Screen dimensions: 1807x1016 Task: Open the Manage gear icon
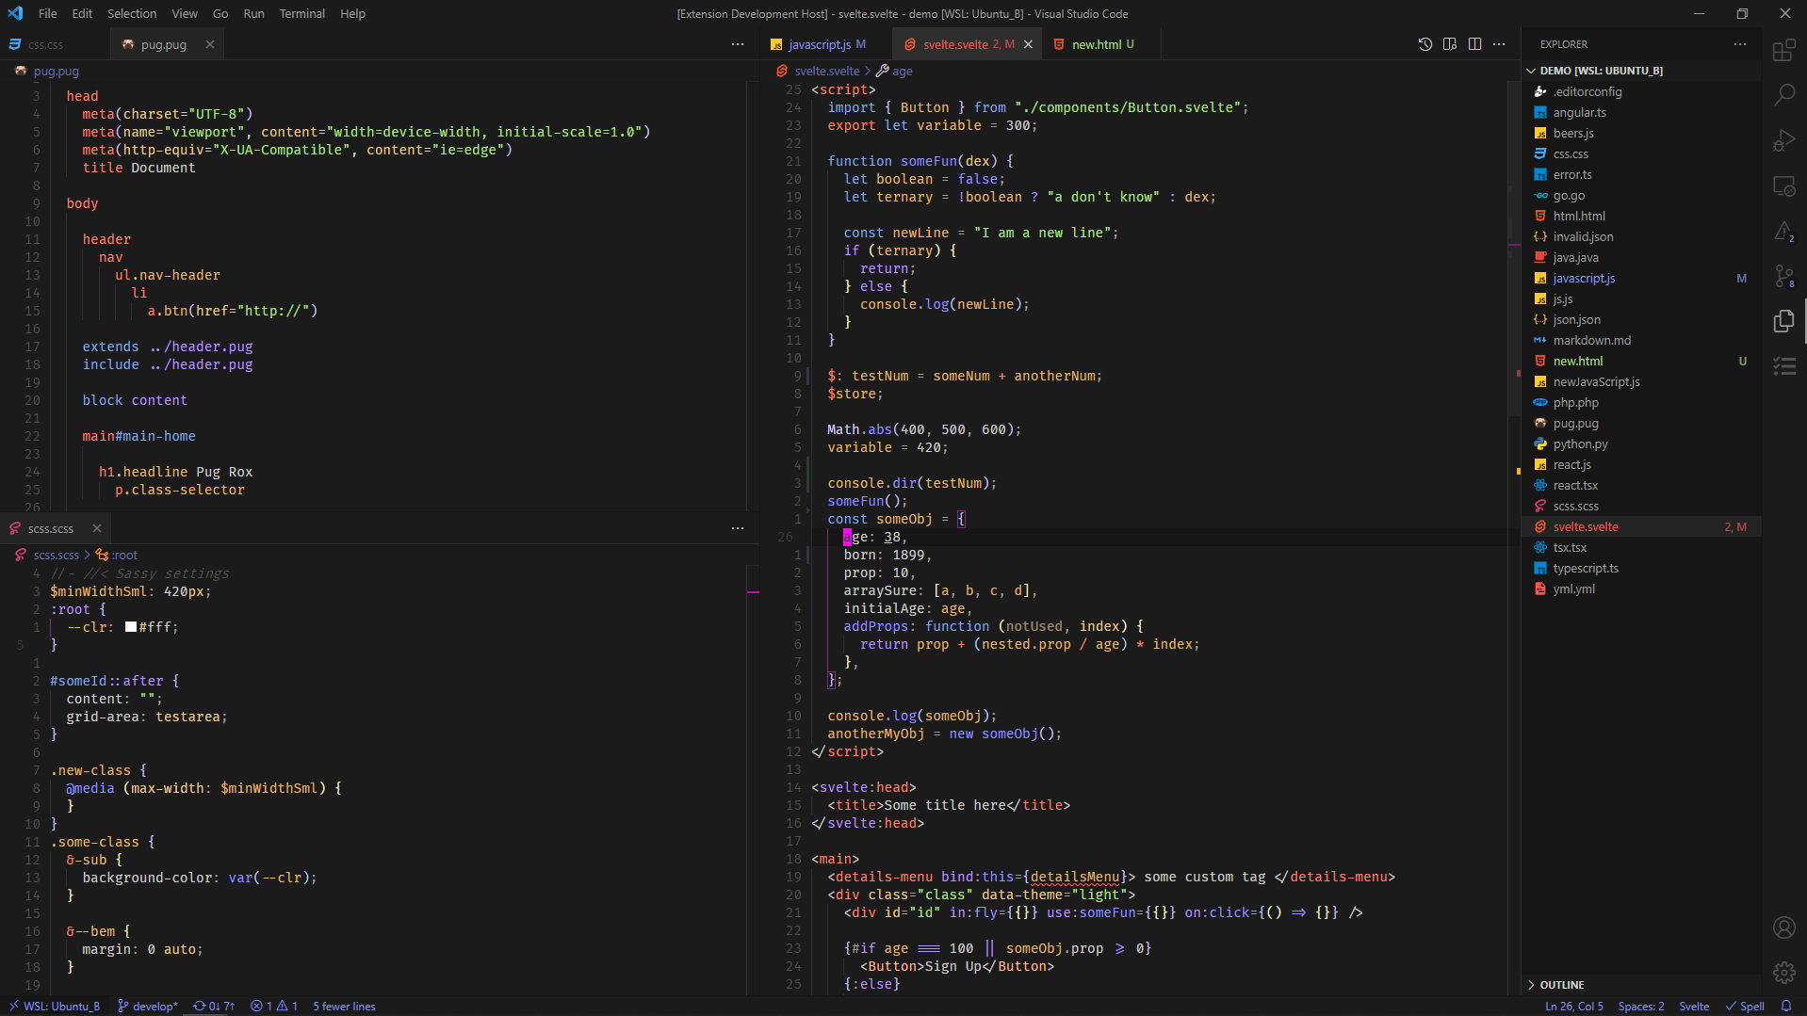1783,973
